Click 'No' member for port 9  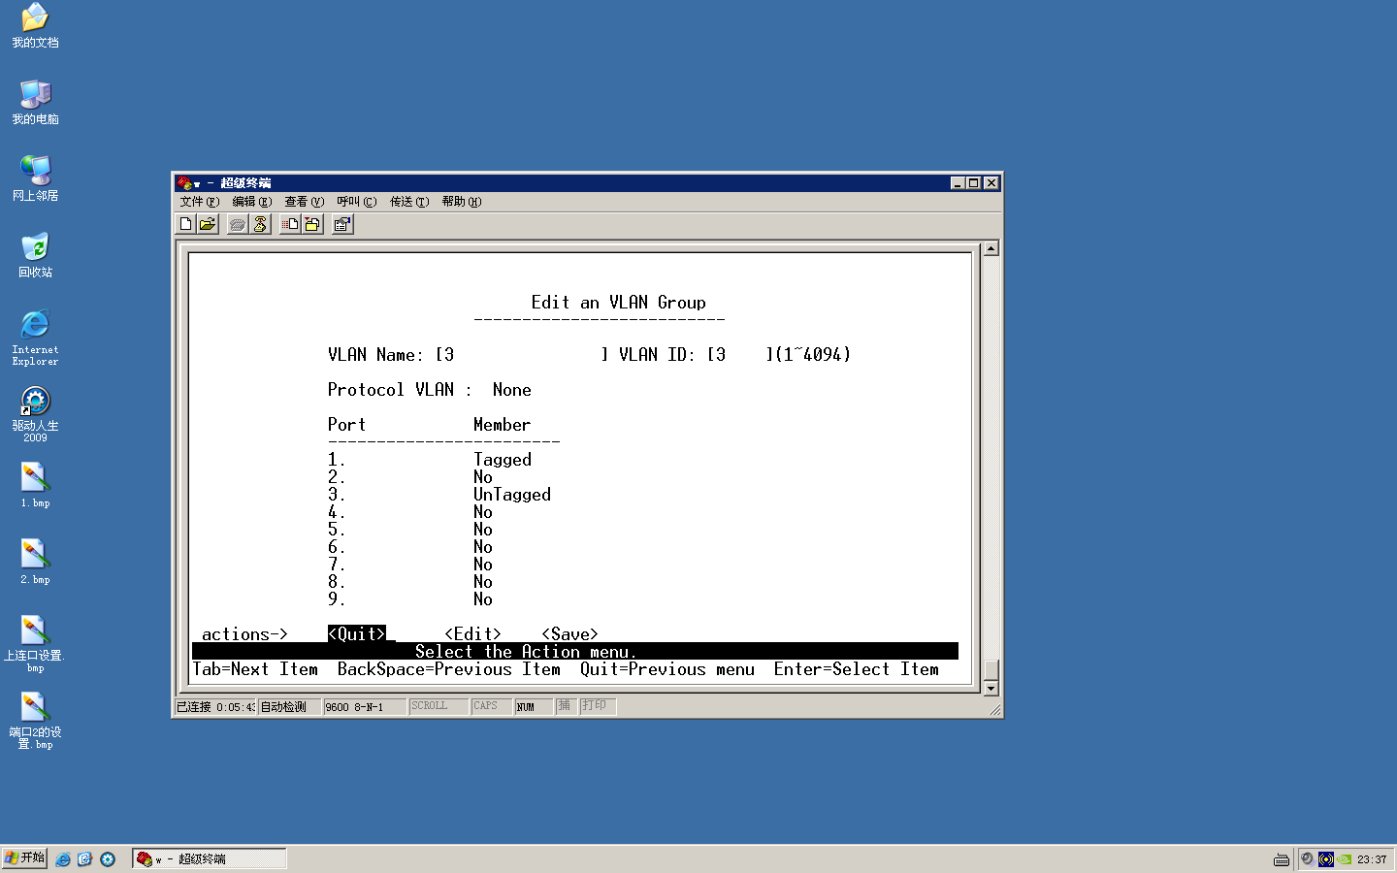click(483, 599)
